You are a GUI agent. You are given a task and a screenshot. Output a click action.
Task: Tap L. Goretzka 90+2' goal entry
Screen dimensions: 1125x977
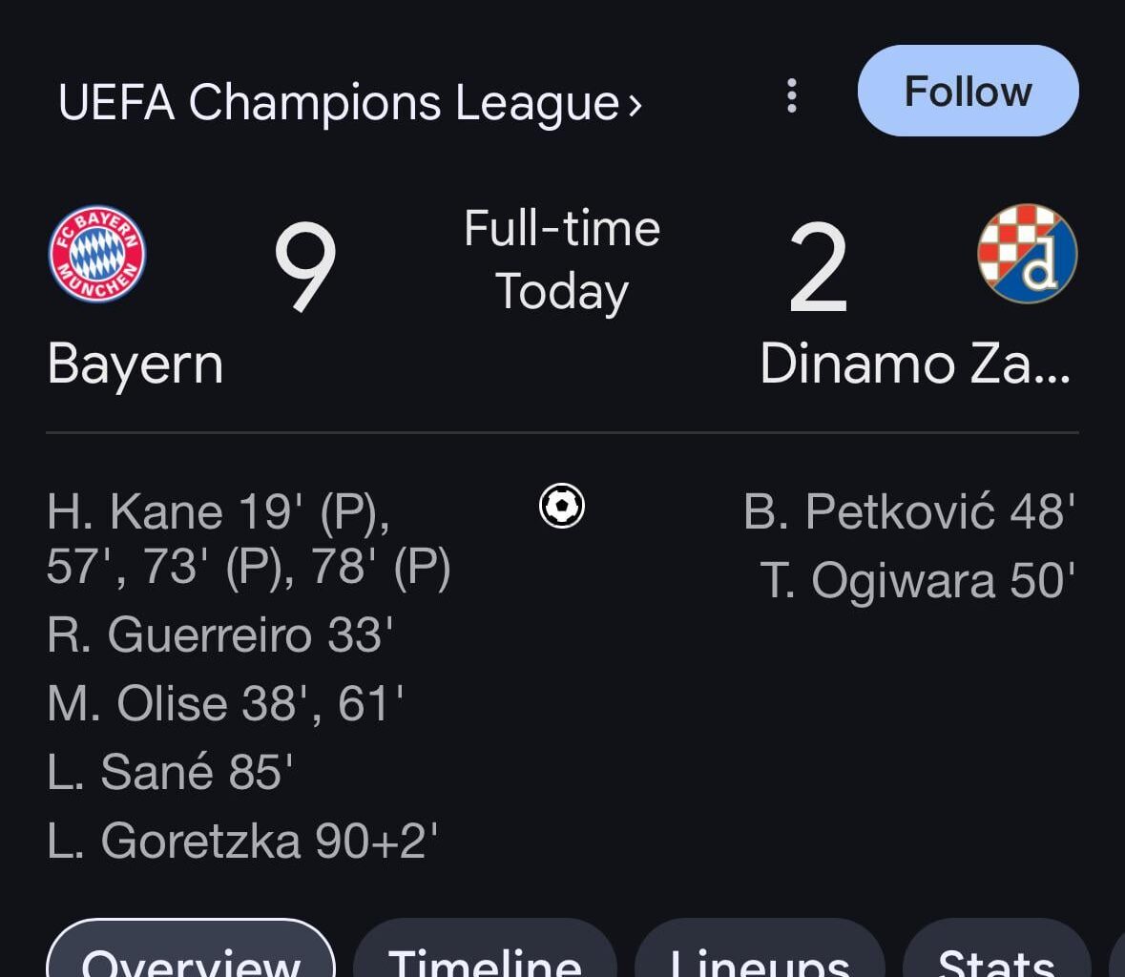[x=242, y=842]
